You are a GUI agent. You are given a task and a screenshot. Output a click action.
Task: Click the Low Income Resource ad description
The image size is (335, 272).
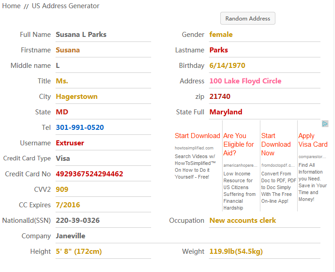pyautogui.click(x=239, y=191)
